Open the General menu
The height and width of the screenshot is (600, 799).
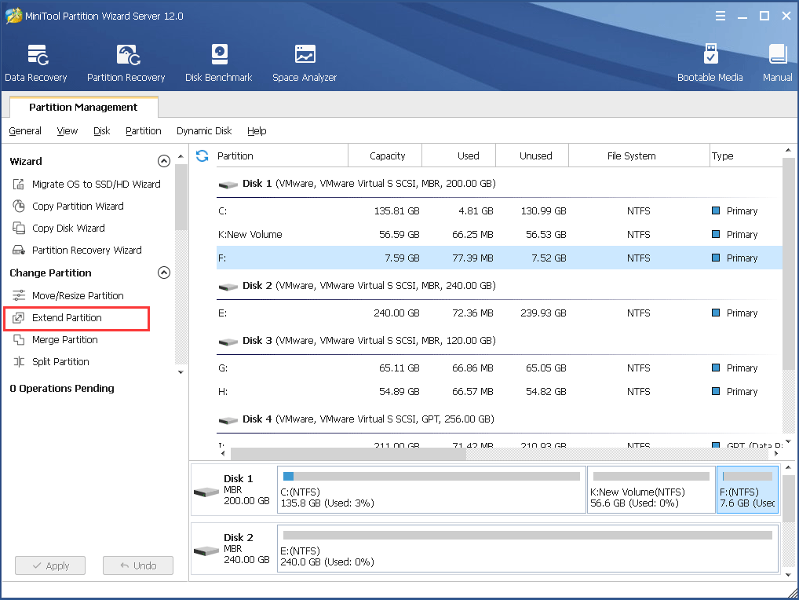click(25, 131)
